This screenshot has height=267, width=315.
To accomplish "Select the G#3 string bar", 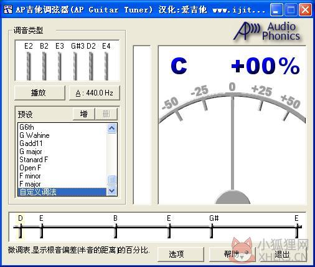I will 75,66.
